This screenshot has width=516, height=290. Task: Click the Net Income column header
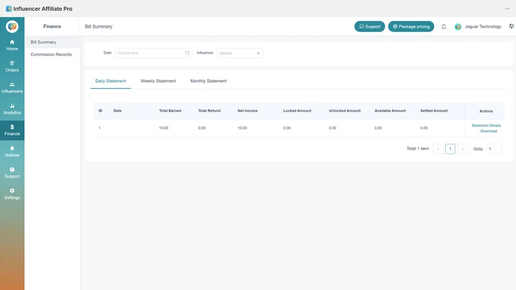[x=248, y=111]
